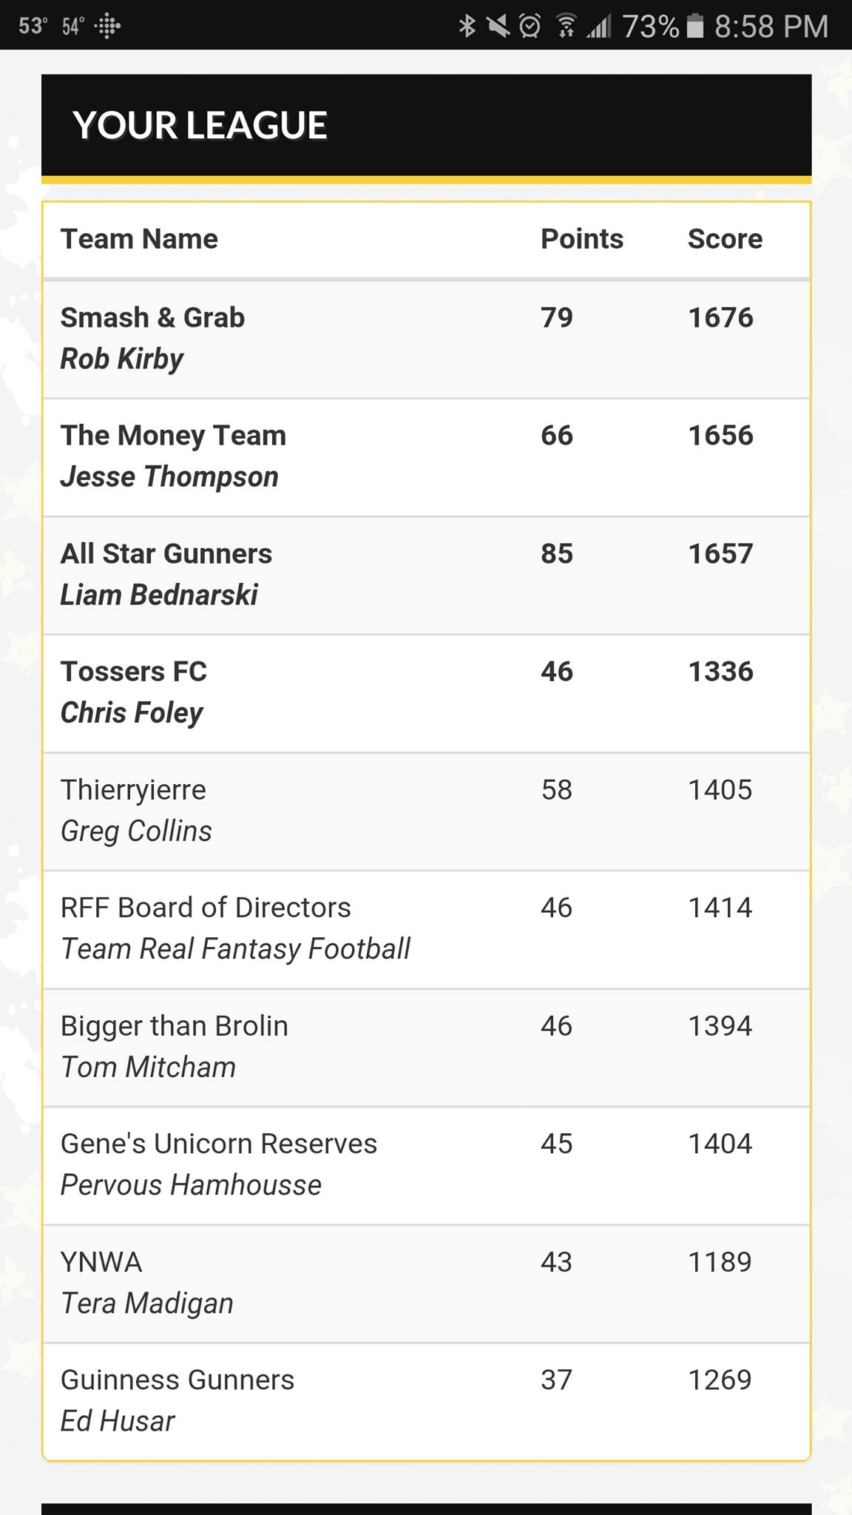
Task: Tap the muted sound icon
Action: tap(498, 27)
